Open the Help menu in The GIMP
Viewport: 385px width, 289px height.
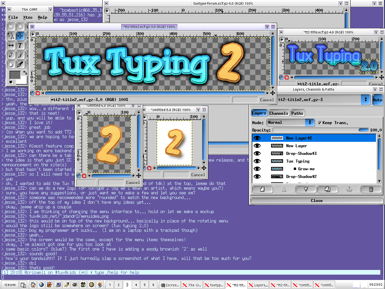(42, 17)
